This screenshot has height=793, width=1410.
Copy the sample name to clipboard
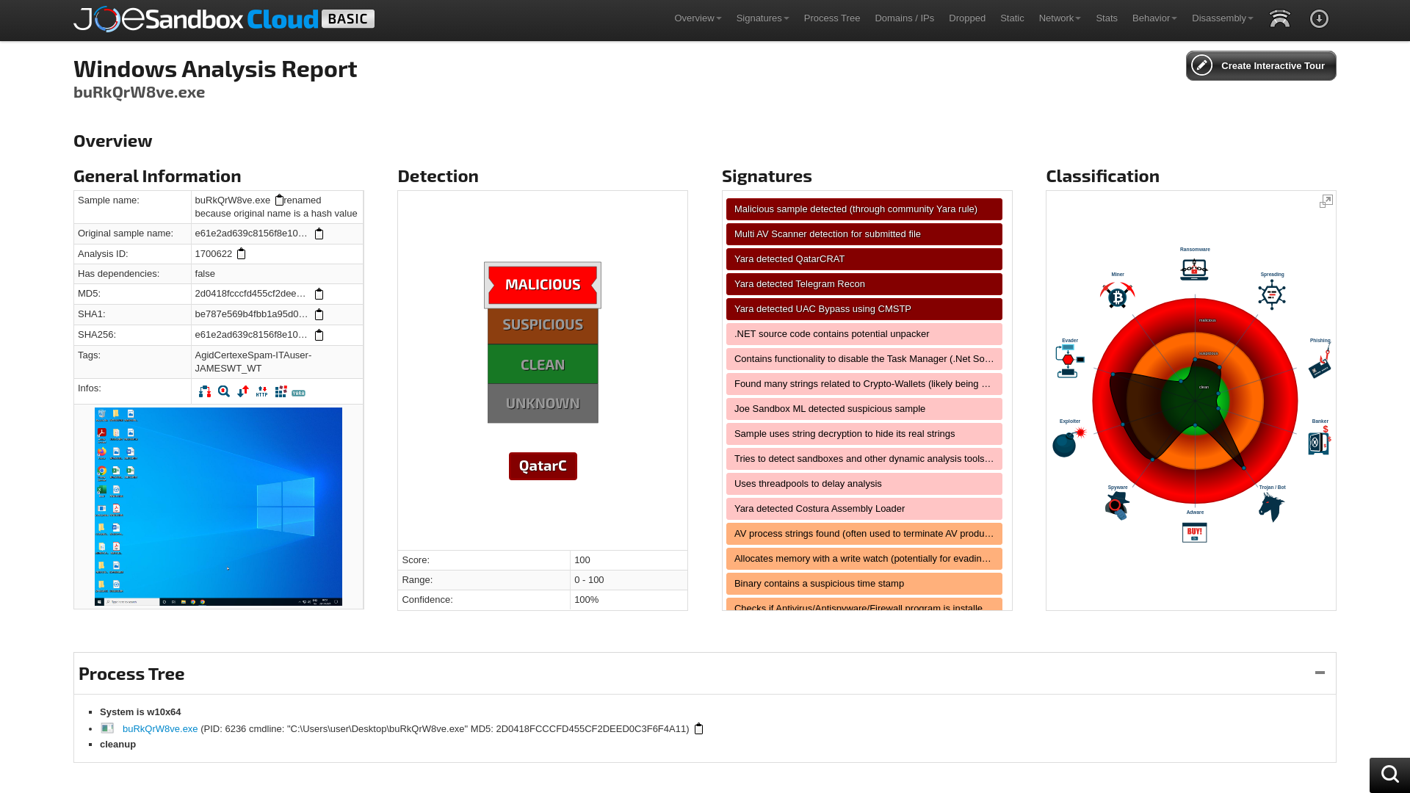click(x=279, y=200)
